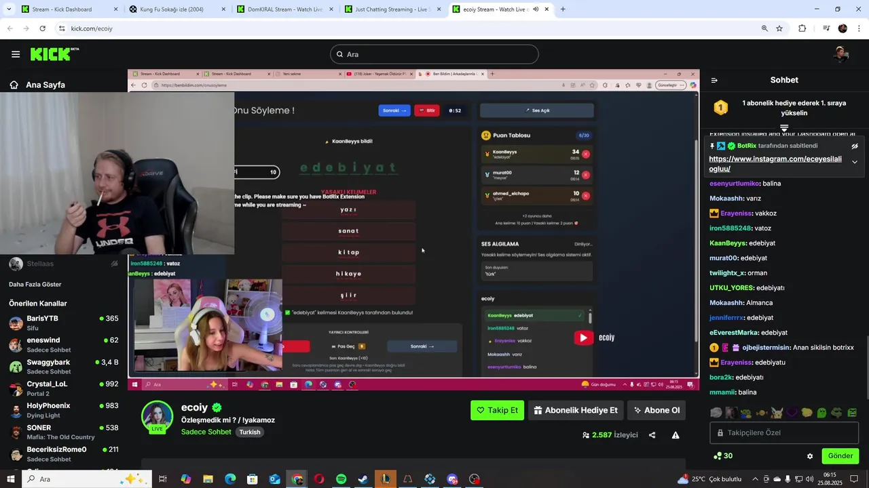869x488 pixels.
Task: Open Crystal_LoL recommended channel
Action: (x=62, y=388)
